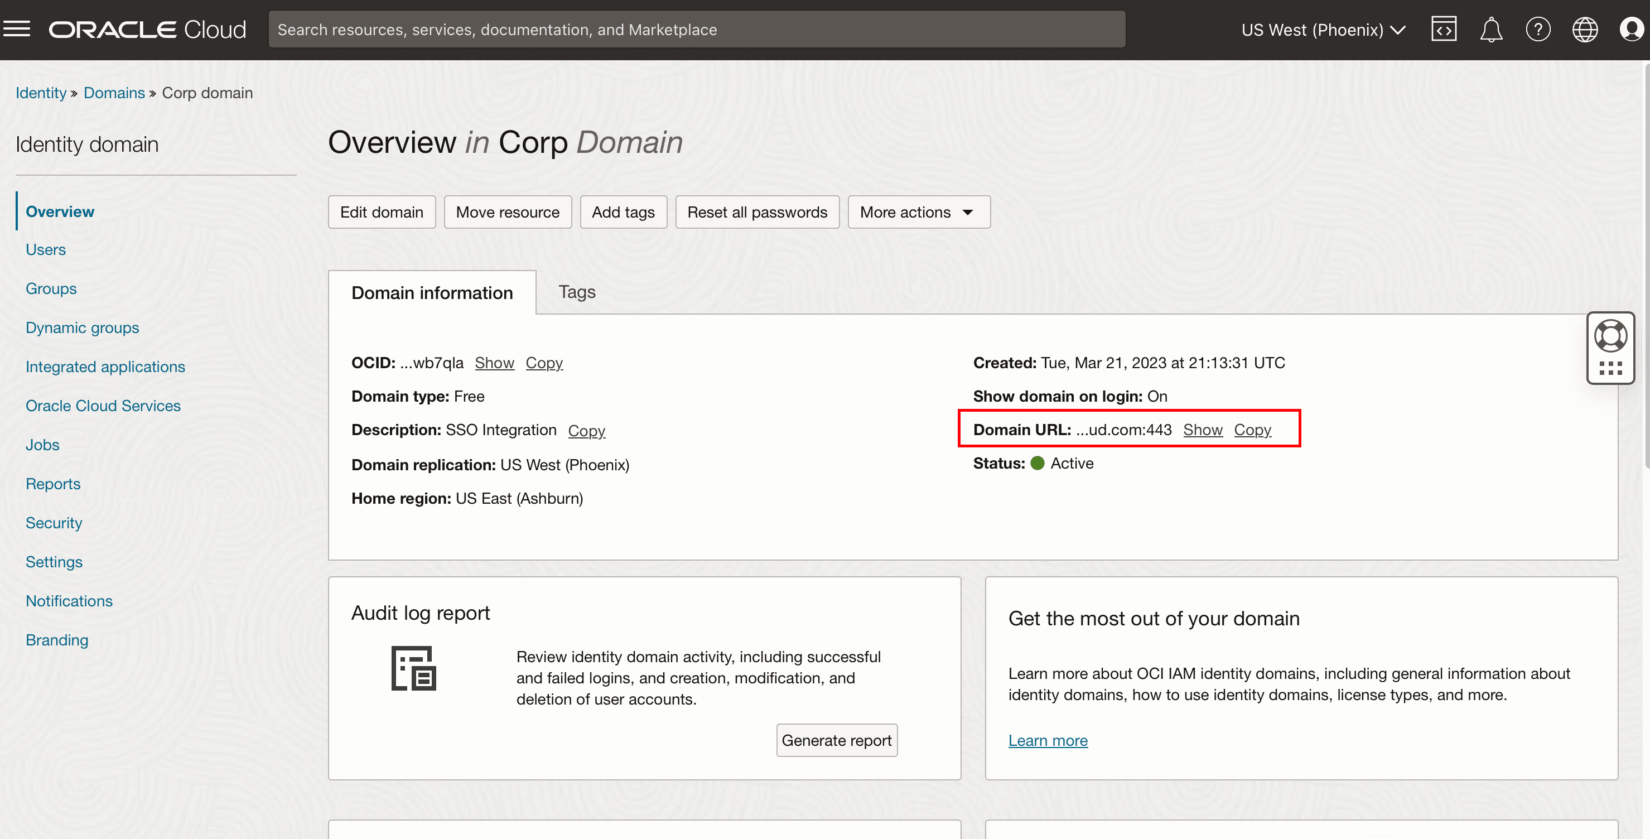Open the notifications bell
Image resolution: width=1650 pixels, height=839 pixels.
tap(1491, 30)
